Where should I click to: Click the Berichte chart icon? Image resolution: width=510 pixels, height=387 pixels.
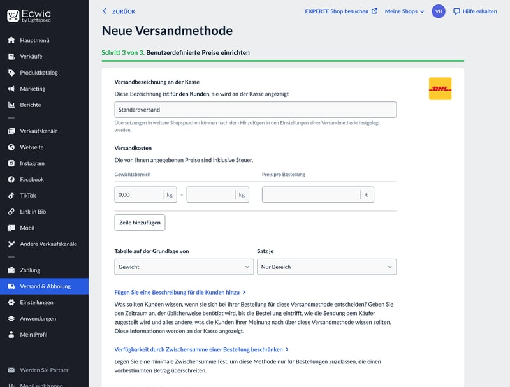11,105
